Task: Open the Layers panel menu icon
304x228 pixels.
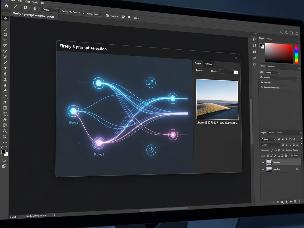Action: point(301,133)
